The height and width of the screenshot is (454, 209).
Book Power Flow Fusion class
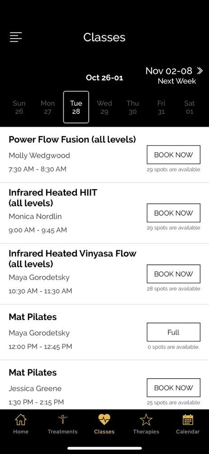click(174, 155)
